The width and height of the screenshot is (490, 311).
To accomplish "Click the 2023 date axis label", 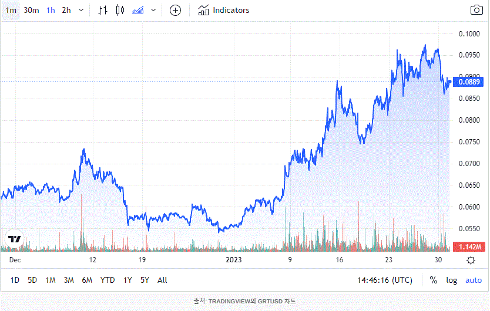I will [234, 260].
